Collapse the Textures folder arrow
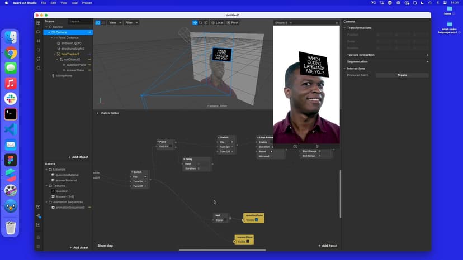Screen dimensions: 463x260 (x=46, y=186)
